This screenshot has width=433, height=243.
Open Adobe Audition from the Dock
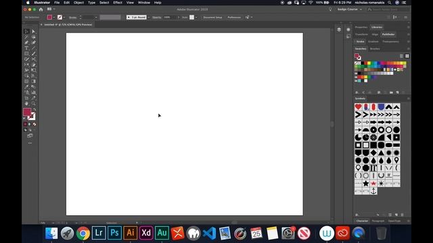162,233
